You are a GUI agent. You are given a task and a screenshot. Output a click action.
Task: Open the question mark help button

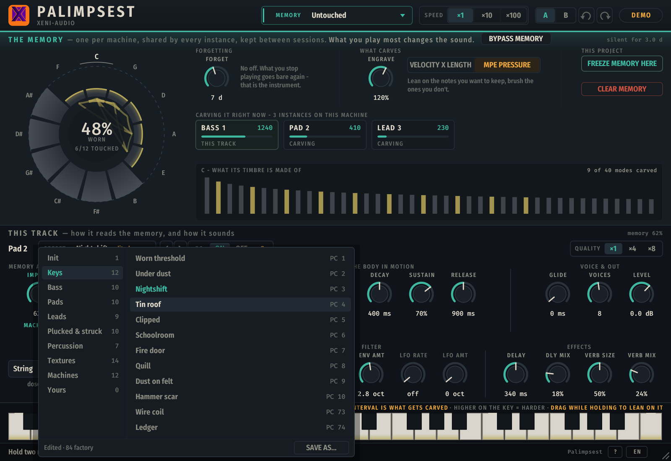(x=615, y=452)
